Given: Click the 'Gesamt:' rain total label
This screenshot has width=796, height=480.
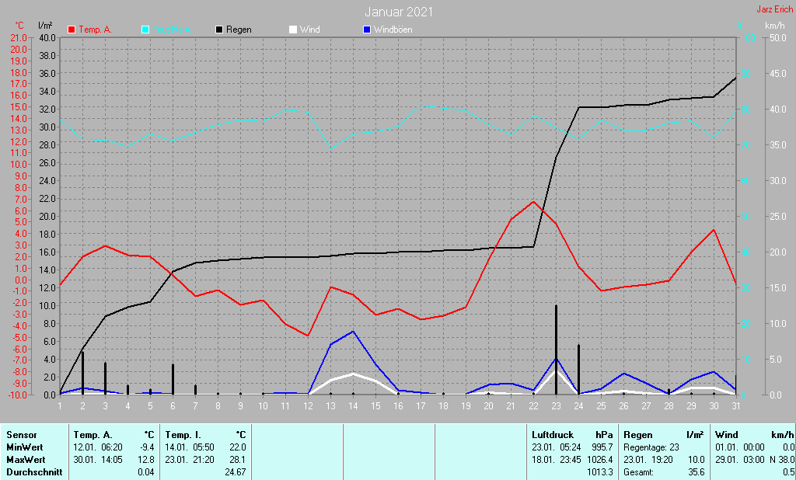Looking at the screenshot, I should point(639,472).
